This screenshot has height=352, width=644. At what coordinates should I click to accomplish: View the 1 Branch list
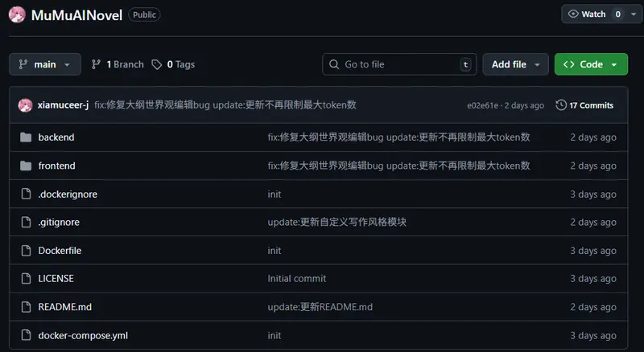tap(118, 64)
